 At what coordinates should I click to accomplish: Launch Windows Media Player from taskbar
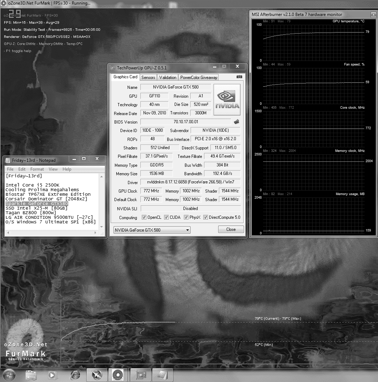[52, 375]
